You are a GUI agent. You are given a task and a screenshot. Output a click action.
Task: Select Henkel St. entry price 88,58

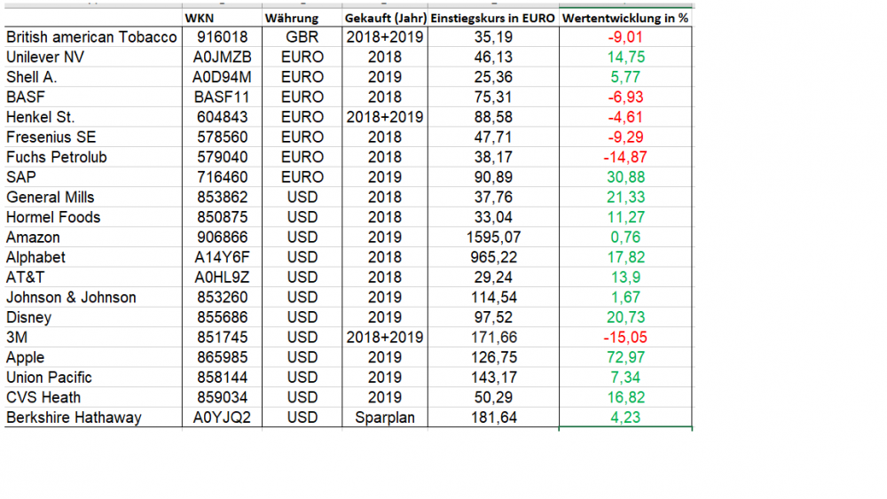[494, 117]
